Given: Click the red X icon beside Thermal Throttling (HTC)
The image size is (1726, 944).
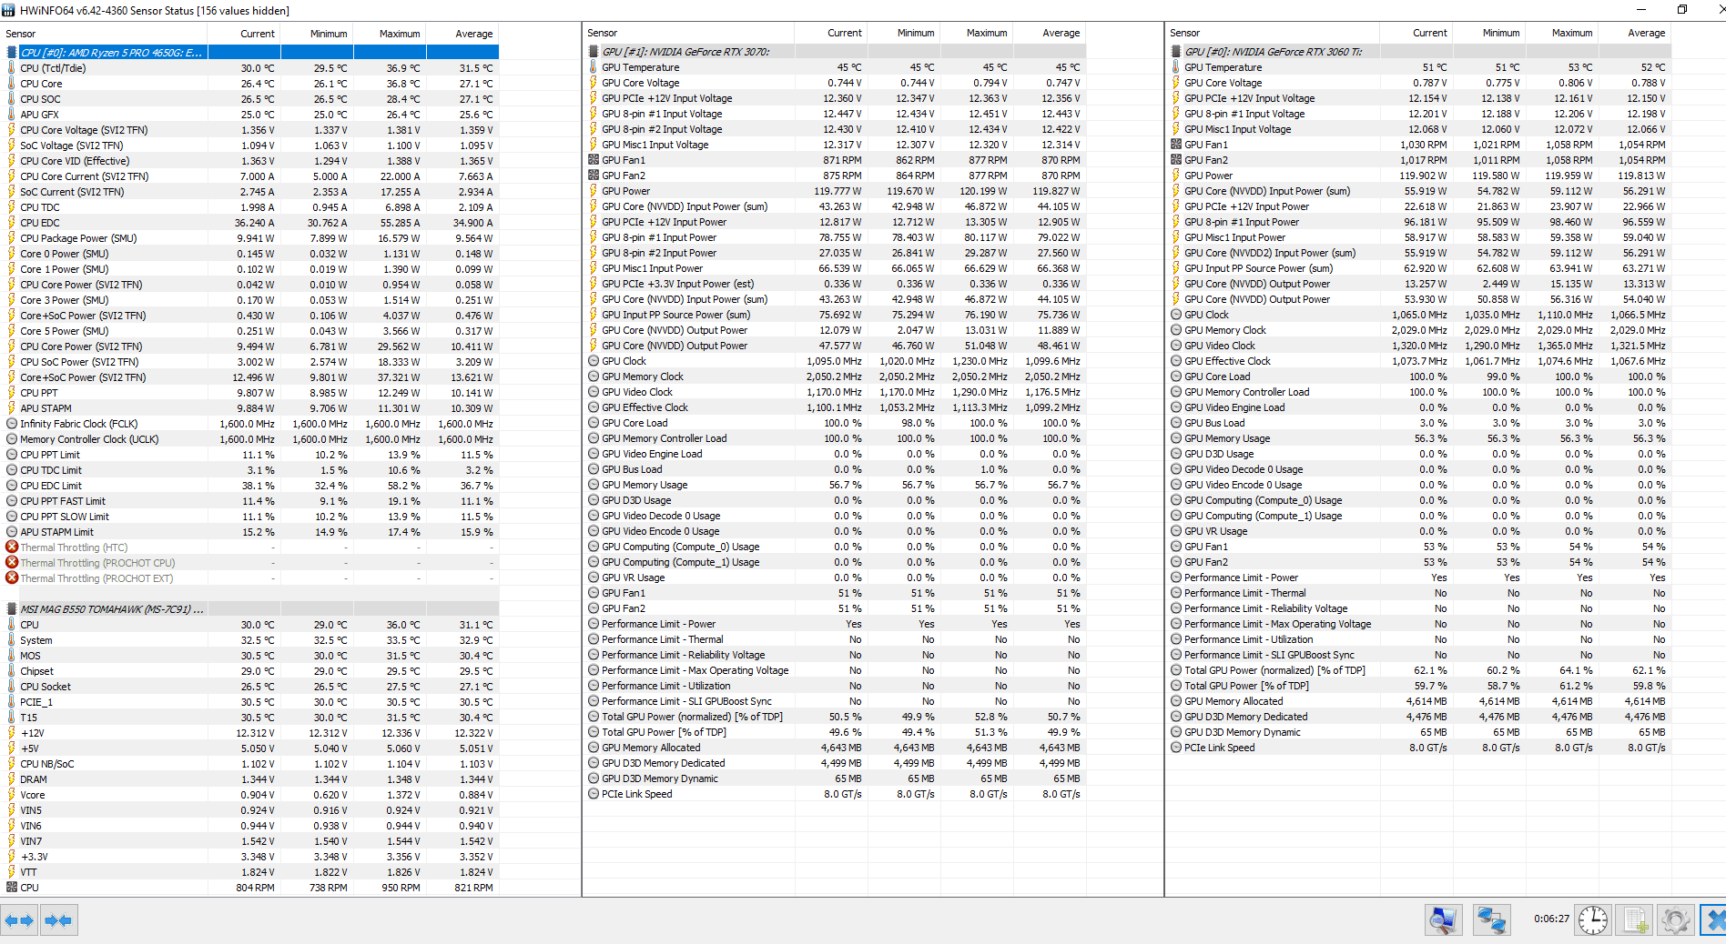Looking at the screenshot, I should click(12, 547).
